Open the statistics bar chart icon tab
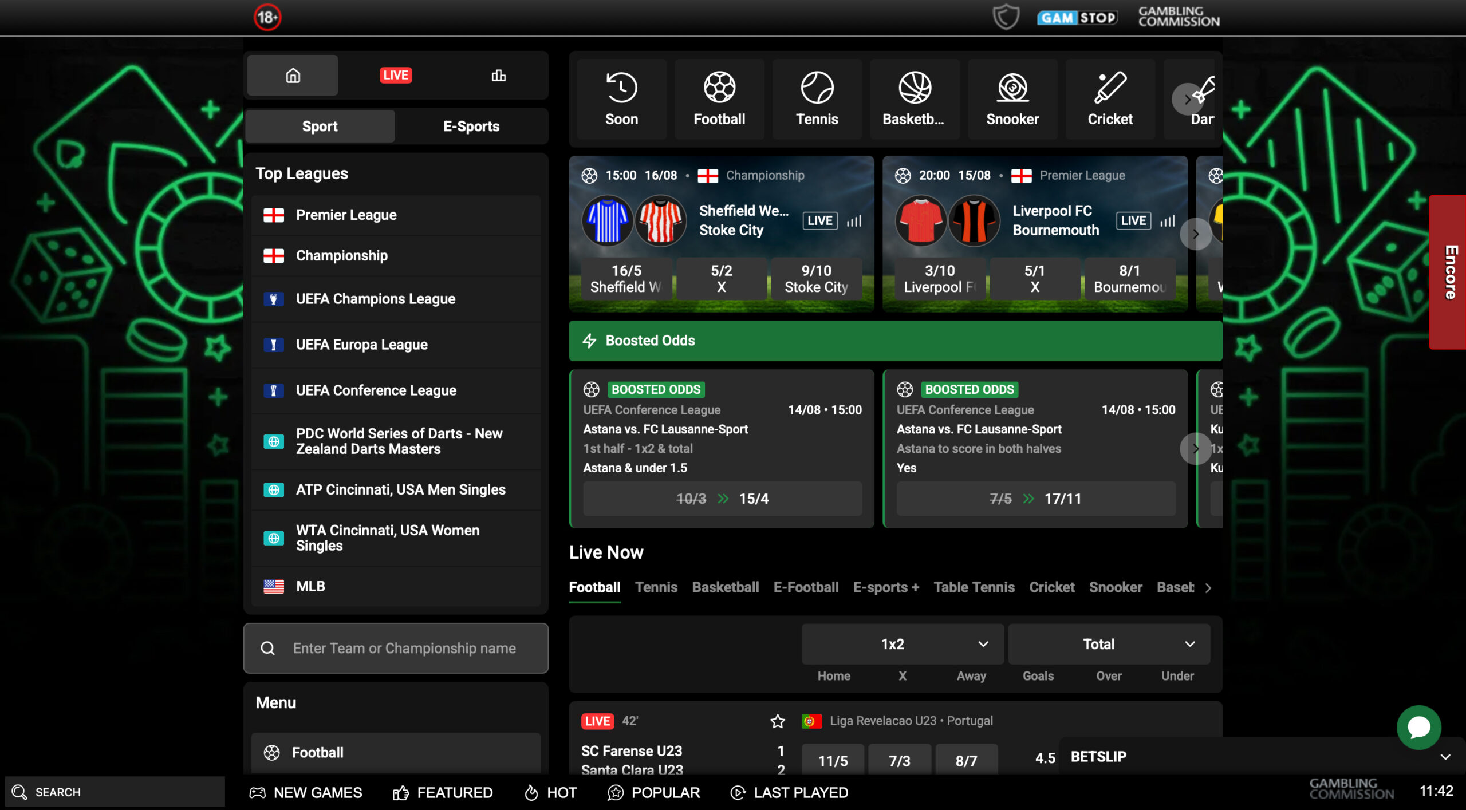Viewport: 1466px width, 810px height. [498, 75]
